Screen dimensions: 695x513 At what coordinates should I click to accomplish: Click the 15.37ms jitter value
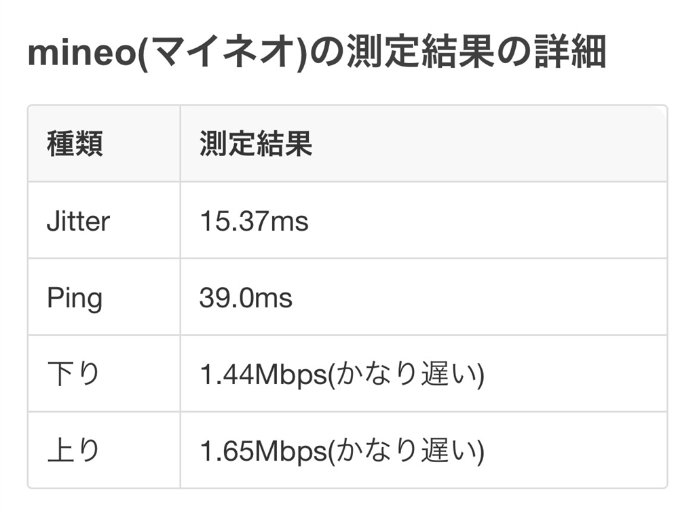[254, 221]
